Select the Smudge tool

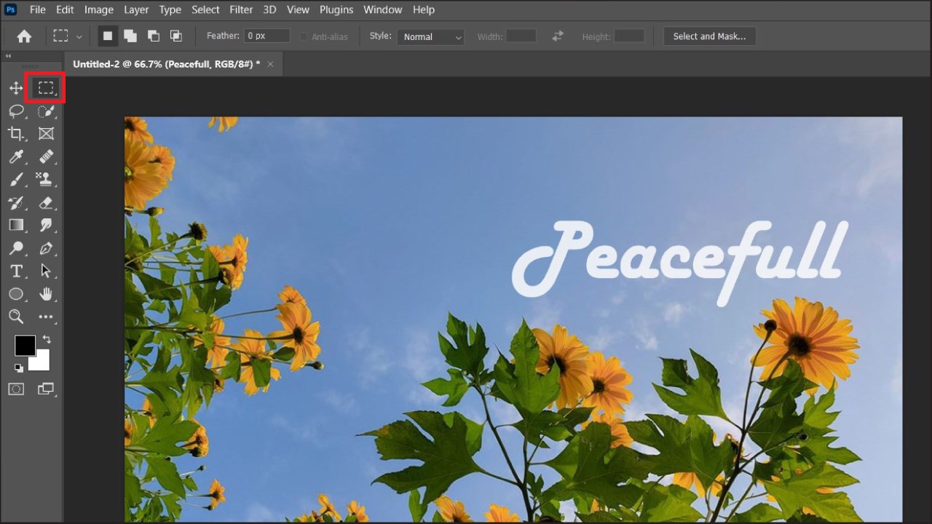tap(46, 225)
